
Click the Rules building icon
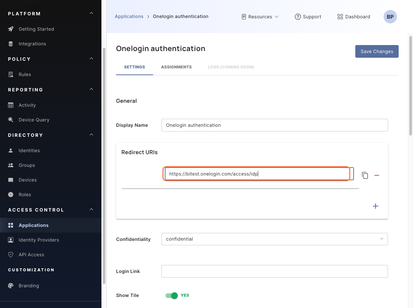pyautogui.click(x=11, y=74)
